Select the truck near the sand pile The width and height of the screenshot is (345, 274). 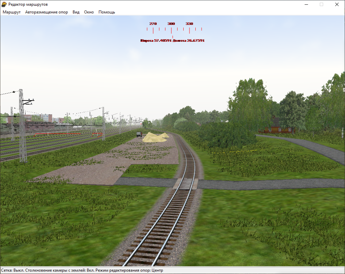pyautogui.click(x=139, y=134)
